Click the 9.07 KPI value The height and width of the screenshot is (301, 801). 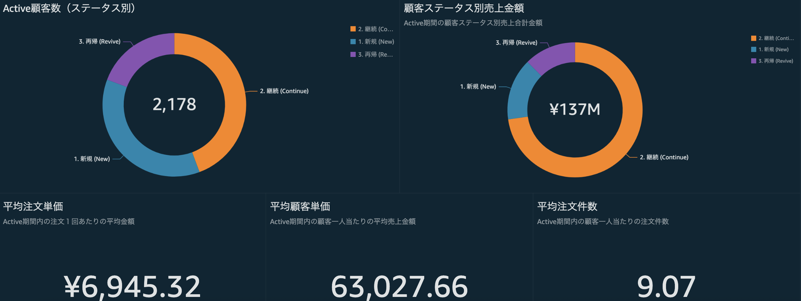click(x=666, y=286)
